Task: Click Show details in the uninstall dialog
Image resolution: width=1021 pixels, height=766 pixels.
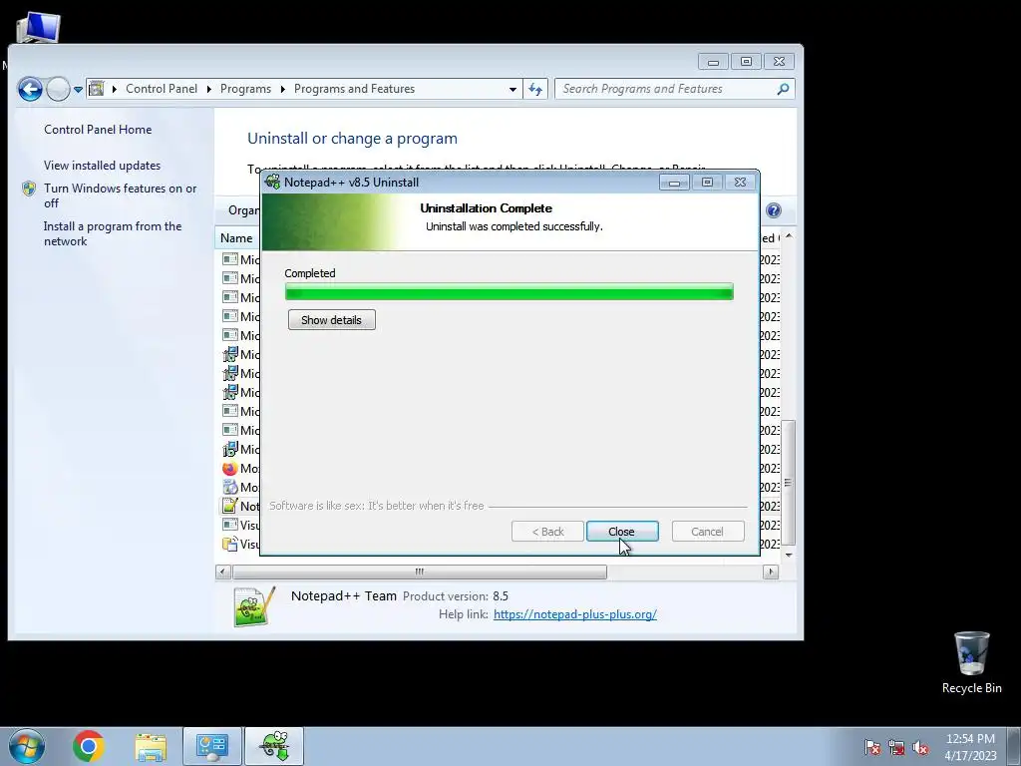Action: pyautogui.click(x=331, y=320)
